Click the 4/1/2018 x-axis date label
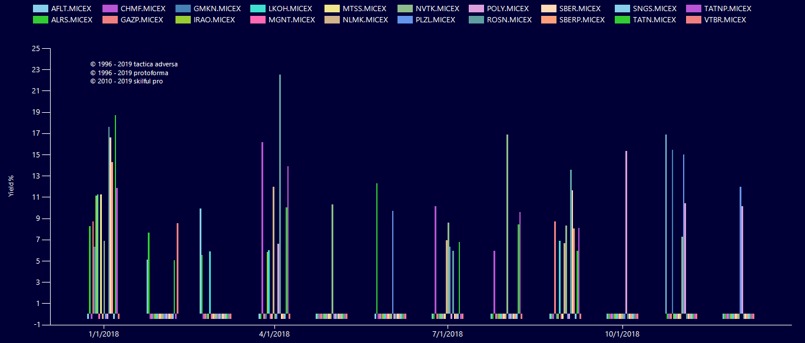Viewport: 805px width, 343px height. [274, 334]
